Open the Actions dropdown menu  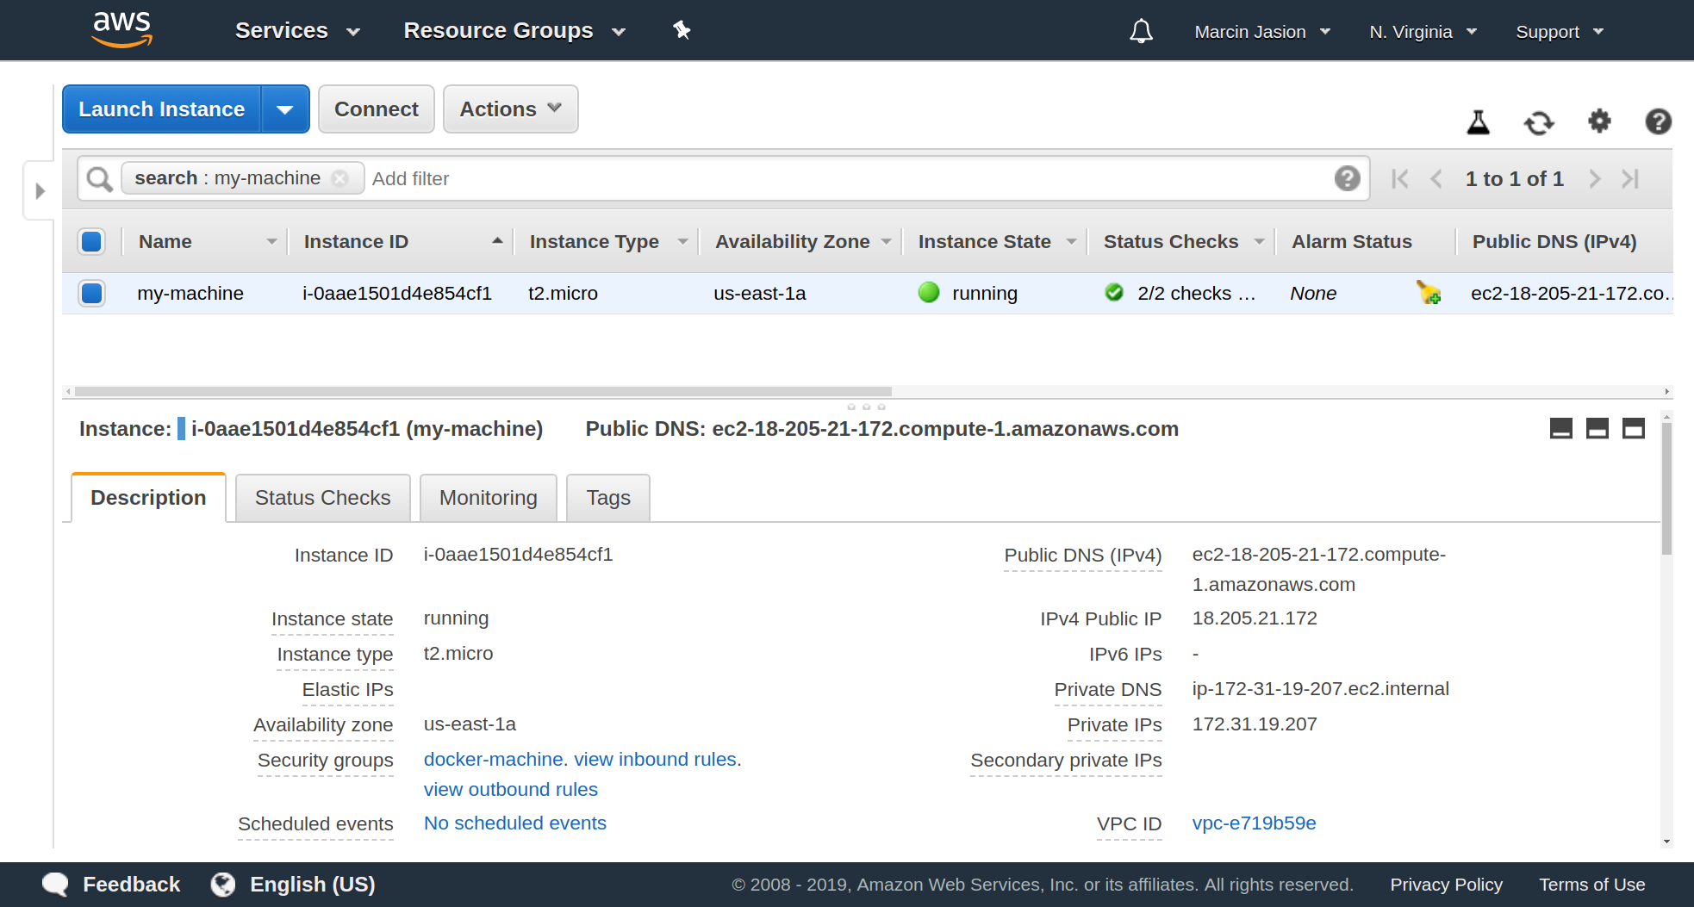point(510,109)
